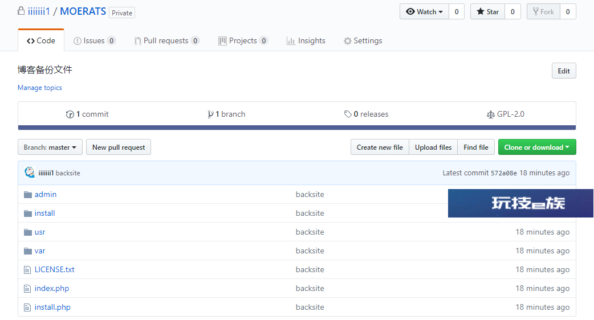
Task: Click the Code tab brackets icon
Action: click(x=31, y=41)
